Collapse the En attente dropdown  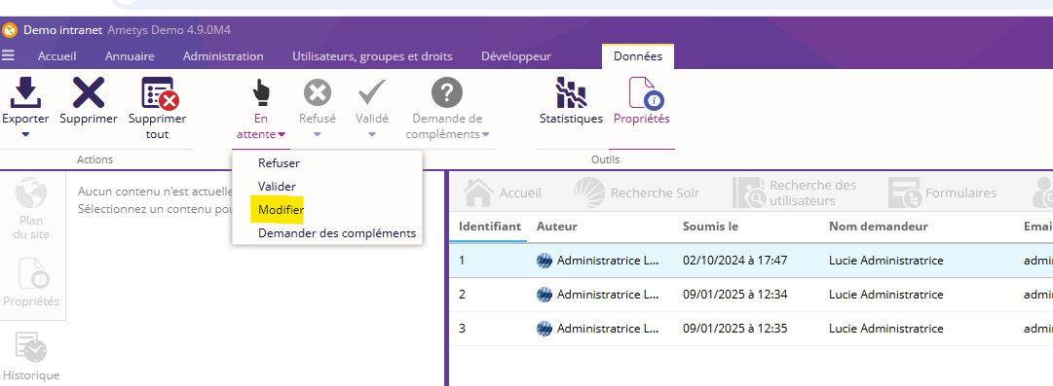pyautogui.click(x=261, y=126)
